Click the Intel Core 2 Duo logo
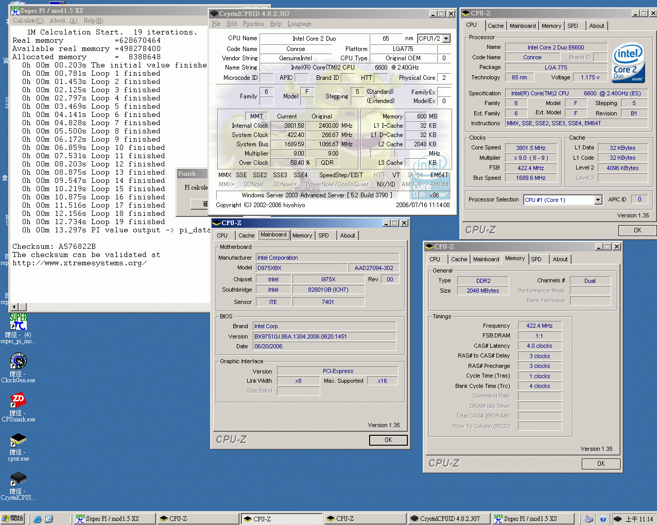 pos(628,63)
